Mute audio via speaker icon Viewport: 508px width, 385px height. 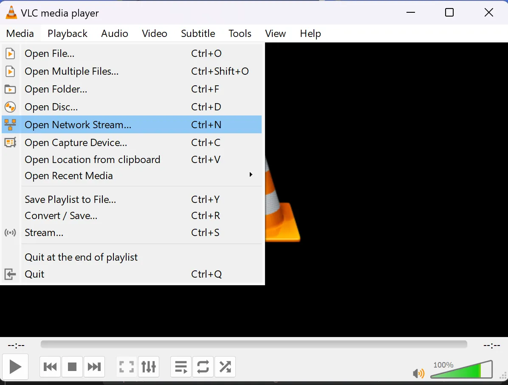pos(418,374)
